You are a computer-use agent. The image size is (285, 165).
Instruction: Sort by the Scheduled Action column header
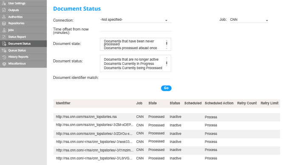coord(219,103)
